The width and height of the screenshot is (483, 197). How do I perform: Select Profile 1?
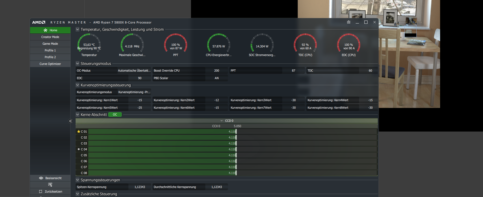(x=50, y=50)
